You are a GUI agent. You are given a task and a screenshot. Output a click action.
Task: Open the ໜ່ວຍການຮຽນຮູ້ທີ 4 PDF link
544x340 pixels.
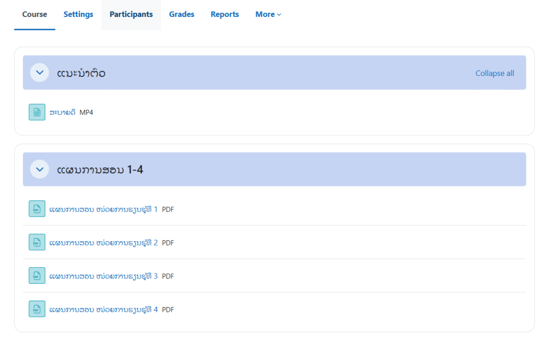point(104,309)
